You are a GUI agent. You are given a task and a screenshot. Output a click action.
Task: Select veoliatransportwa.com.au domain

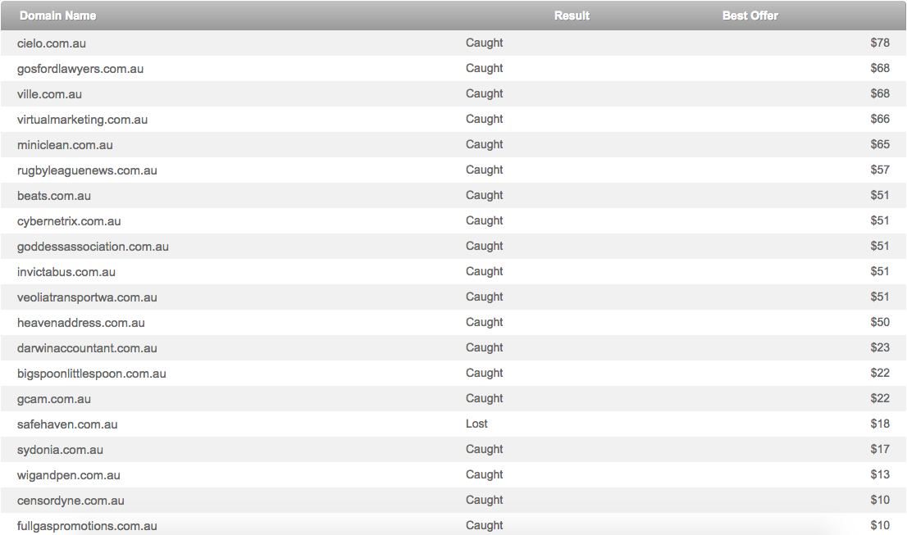[87, 297]
